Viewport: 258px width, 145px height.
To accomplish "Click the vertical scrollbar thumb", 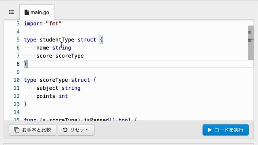I will click(251, 43).
